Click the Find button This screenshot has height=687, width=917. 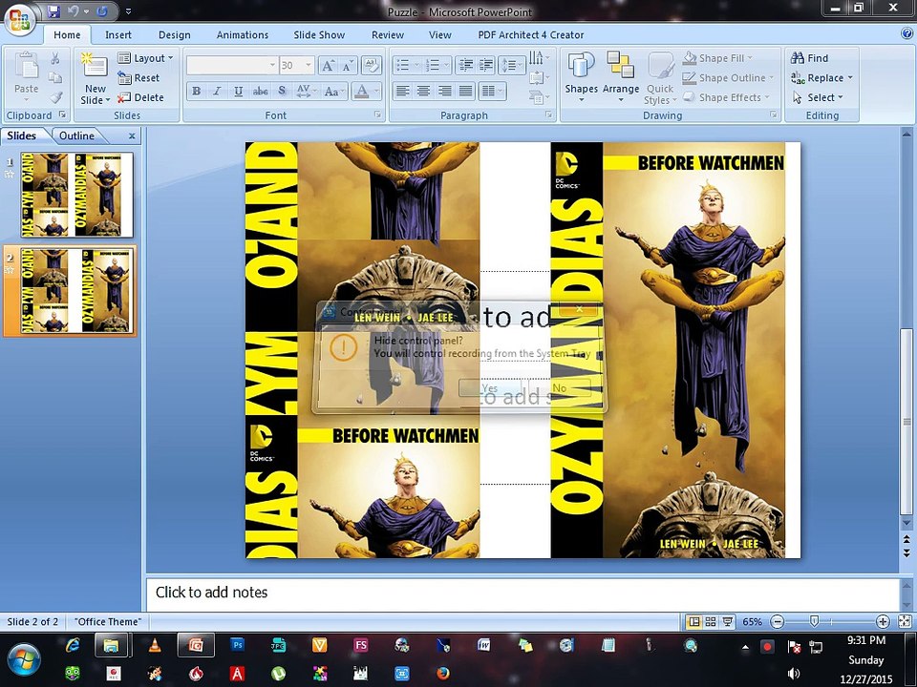809,58
